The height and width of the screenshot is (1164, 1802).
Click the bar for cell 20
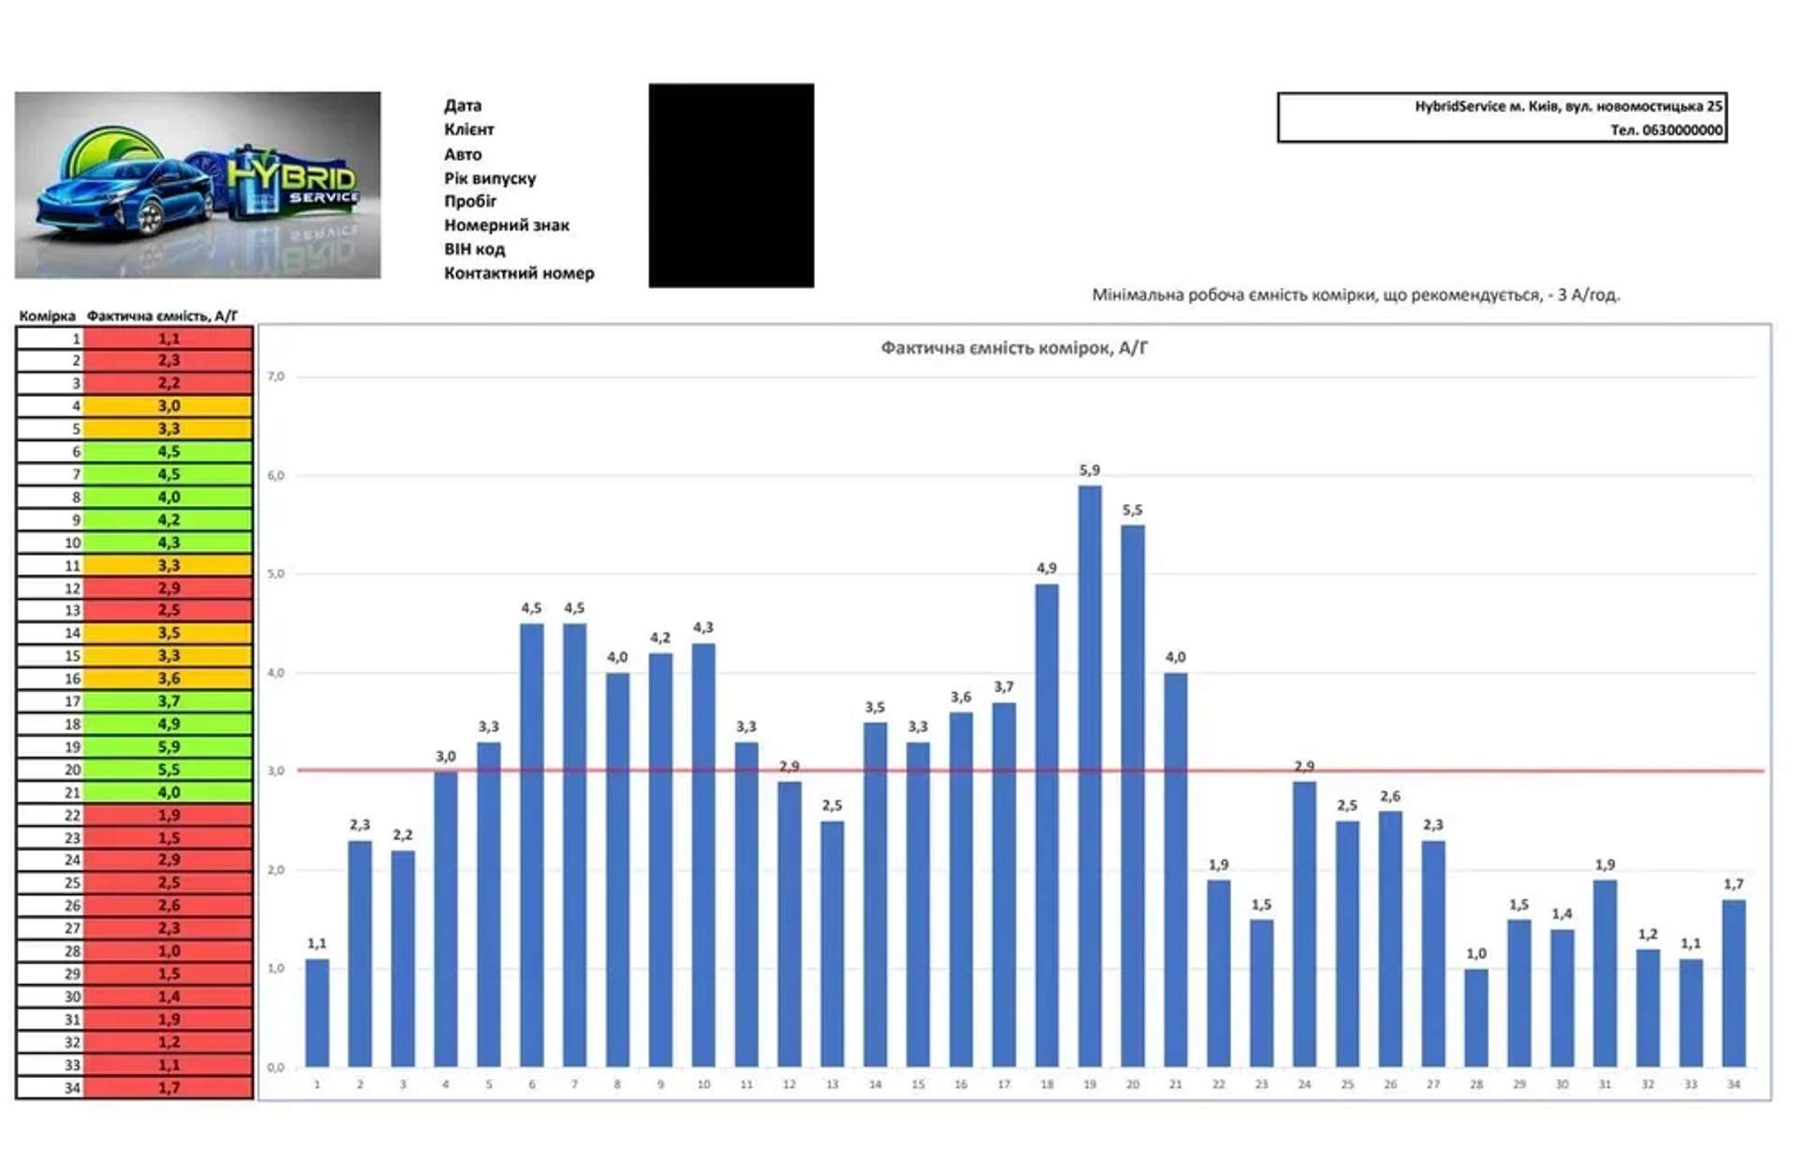tap(1133, 795)
